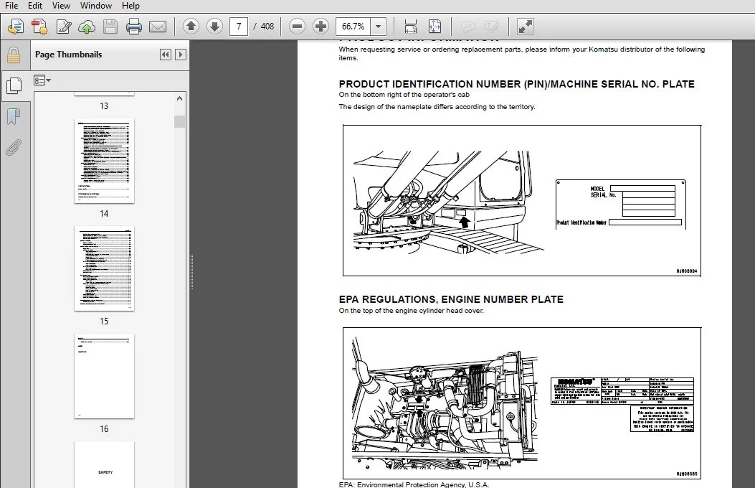Open the Attachments paperclip icon
This screenshot has height=488, width=755.
pos(14,147)
